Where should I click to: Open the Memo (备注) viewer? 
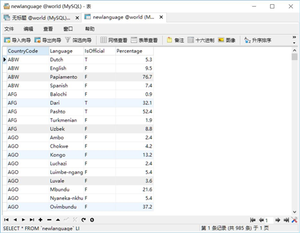coord(175,40)
